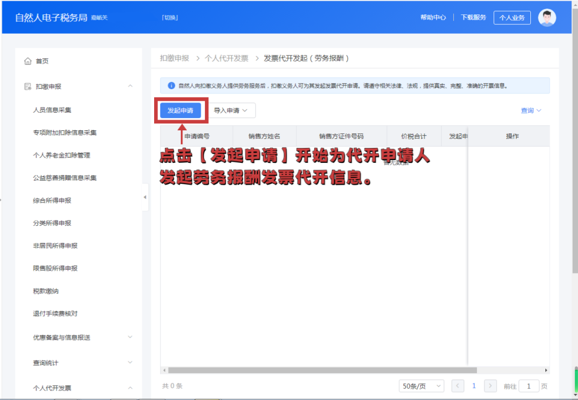Collapse the 扣缴申报 menu section

129,86
